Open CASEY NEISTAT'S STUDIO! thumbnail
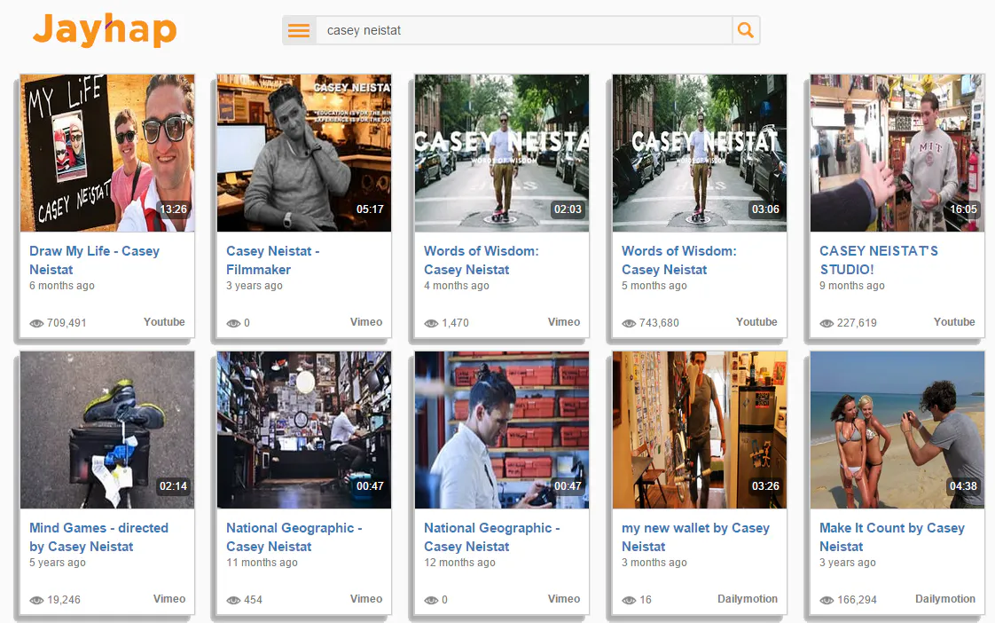This screenshot has height=623, width=995. tap(897, 153)
